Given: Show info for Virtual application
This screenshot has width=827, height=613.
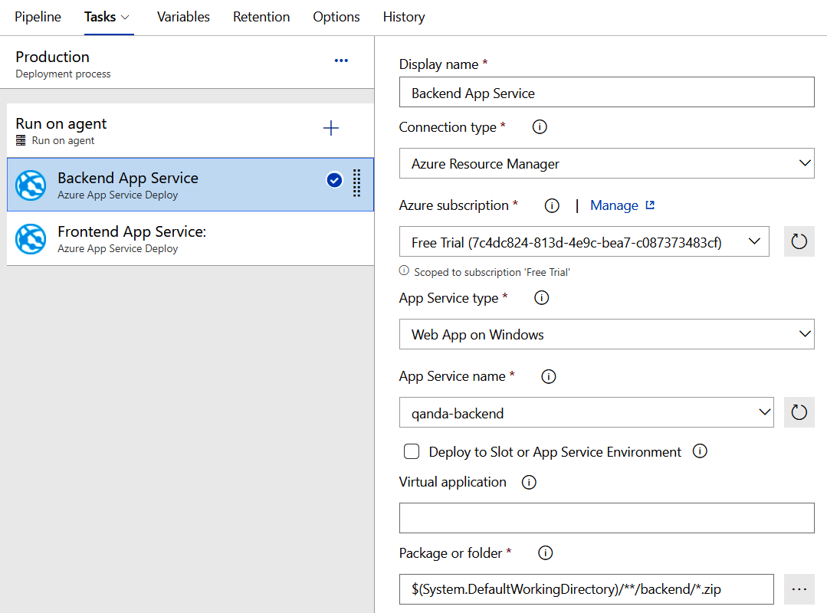Looking at the screenshot, I should click(x=529, y=483).
